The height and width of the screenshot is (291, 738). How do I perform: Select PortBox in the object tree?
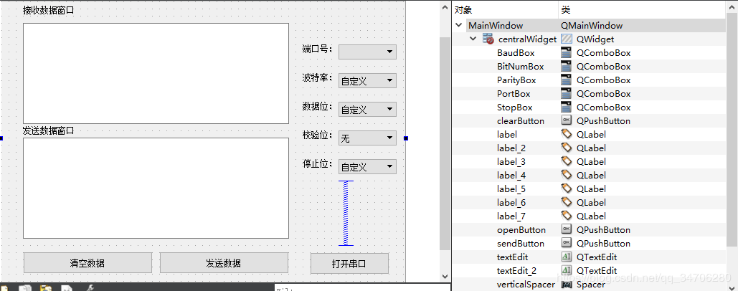(514, 94)
